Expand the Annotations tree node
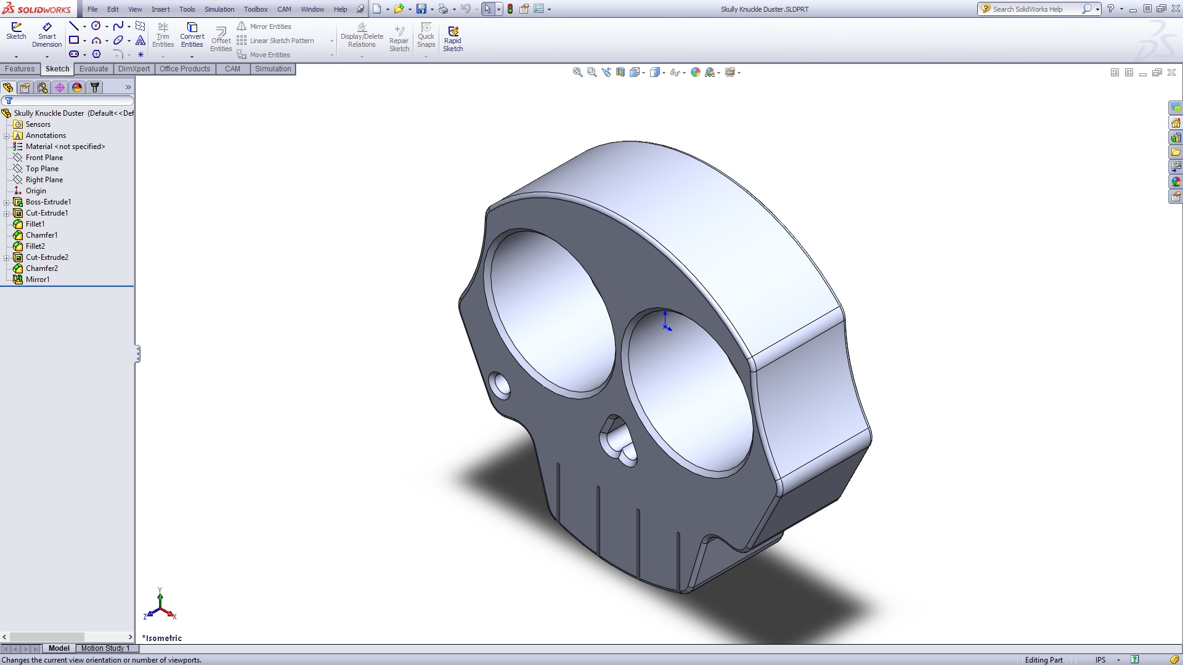 (7, 135)
